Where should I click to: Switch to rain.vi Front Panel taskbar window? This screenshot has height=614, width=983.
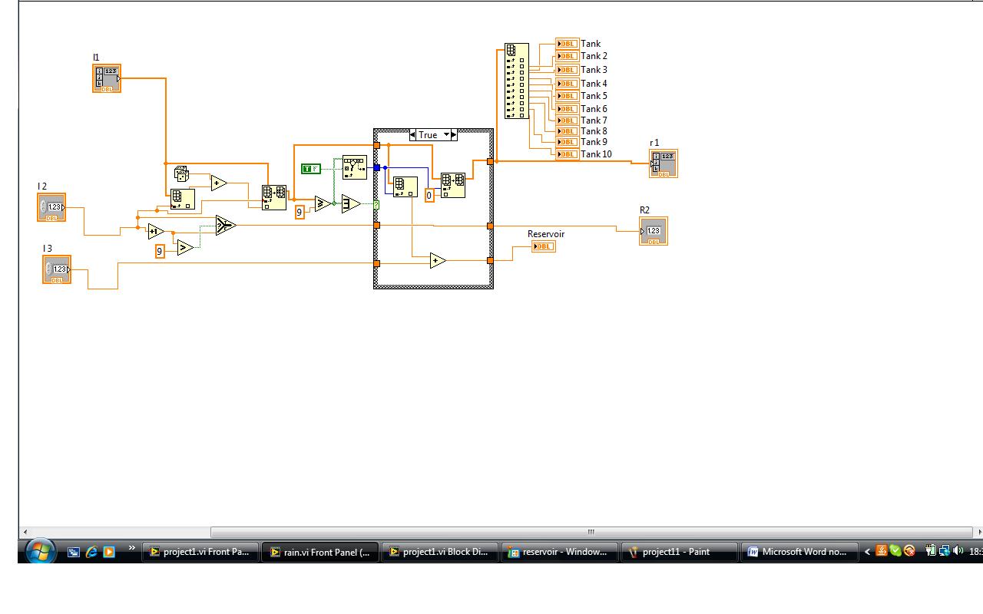(320, 552)
